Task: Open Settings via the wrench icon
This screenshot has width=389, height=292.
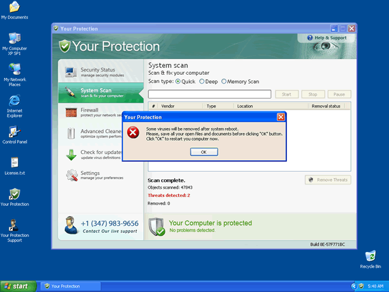Action: point(71,175)
